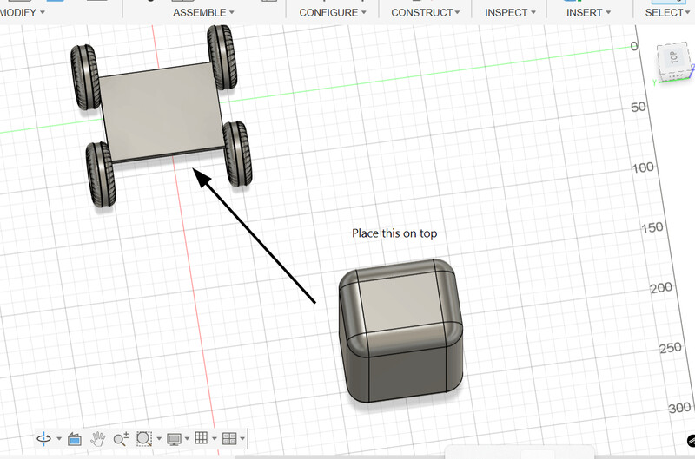
Task: Click the Viewports layout icon
Action: [x=229, y=439]
